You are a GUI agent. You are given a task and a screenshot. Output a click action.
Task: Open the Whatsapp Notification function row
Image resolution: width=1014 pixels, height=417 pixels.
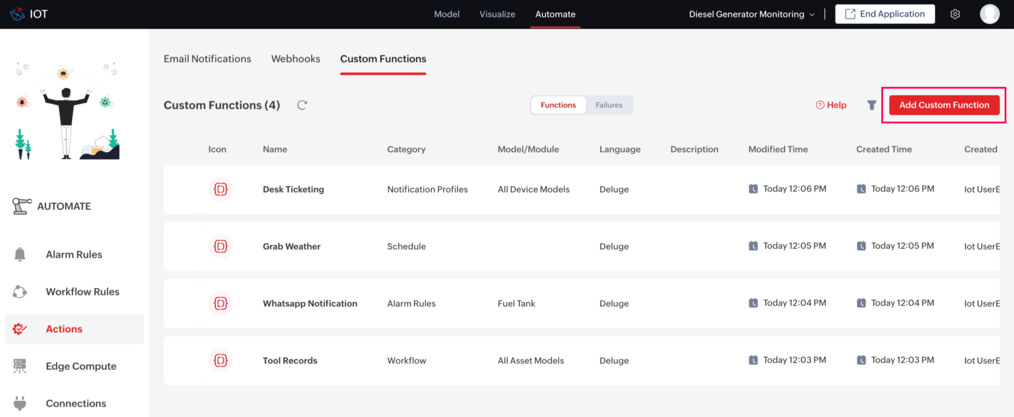coord(310,304)
